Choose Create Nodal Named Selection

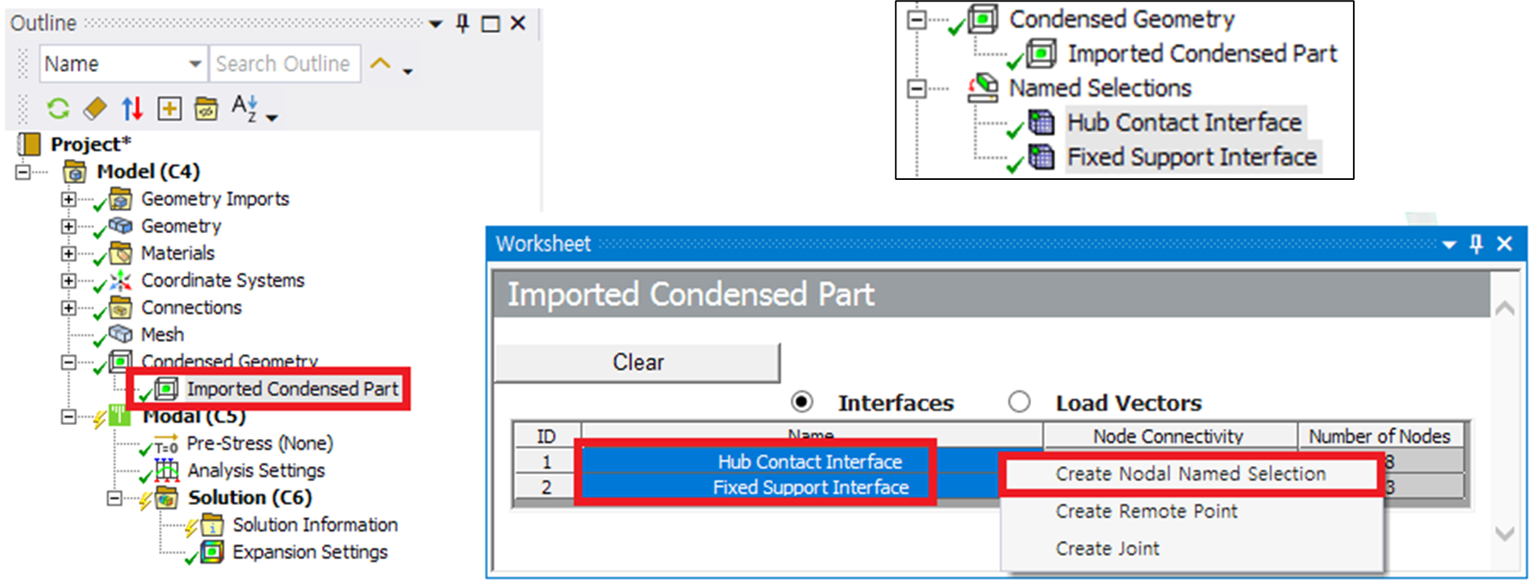tap(1190, 474)
